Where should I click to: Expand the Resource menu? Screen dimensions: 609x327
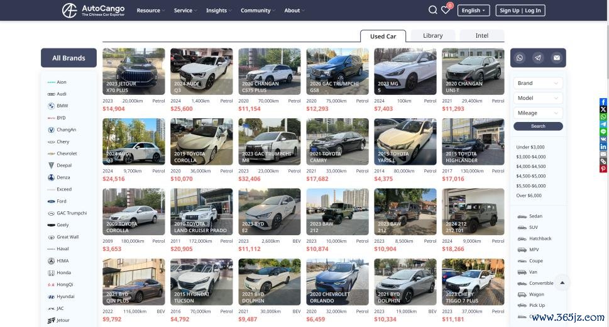(151, 11)
